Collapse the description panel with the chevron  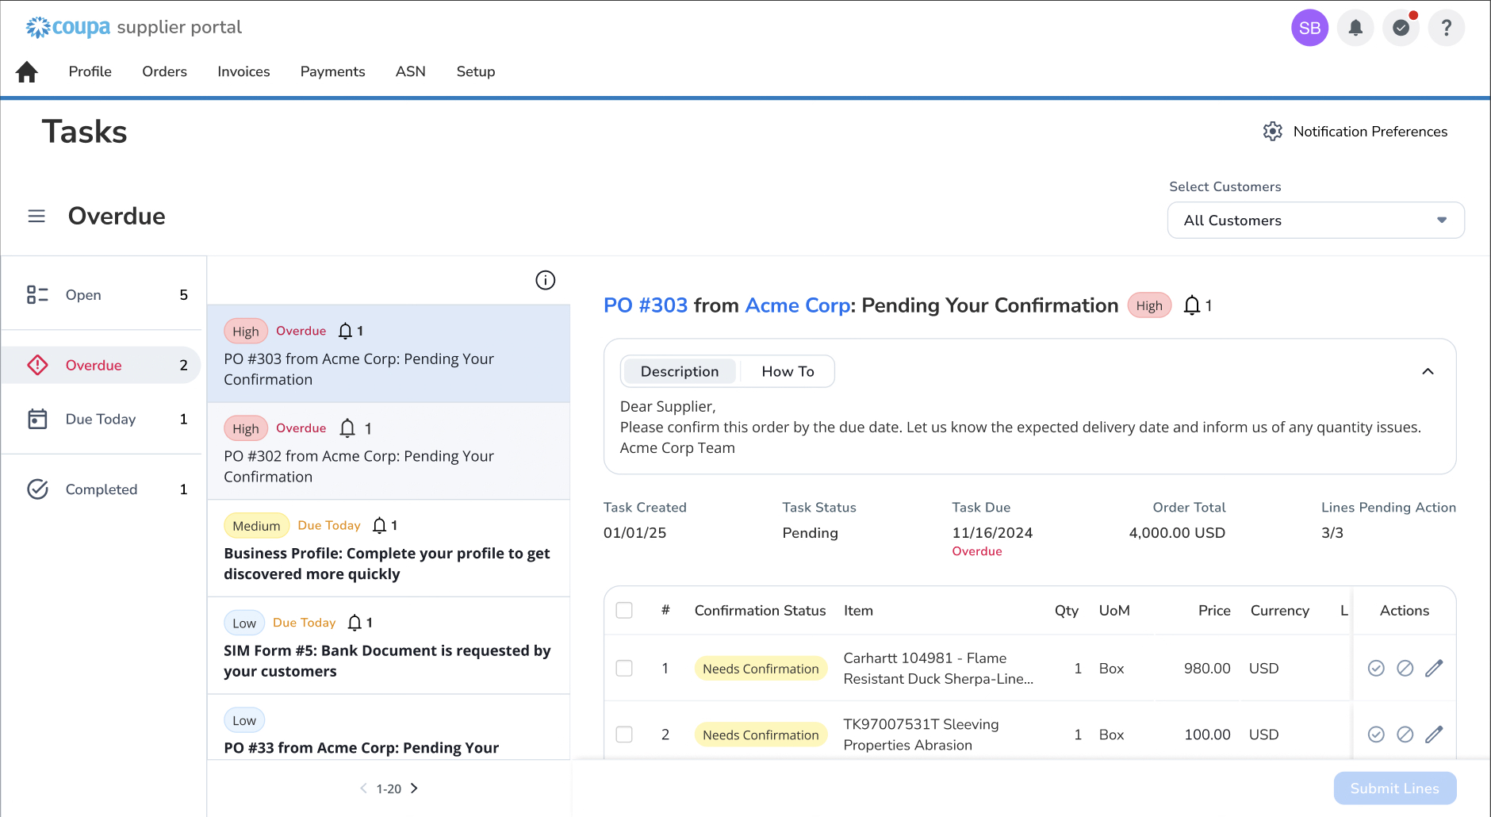coord(1428,371)
